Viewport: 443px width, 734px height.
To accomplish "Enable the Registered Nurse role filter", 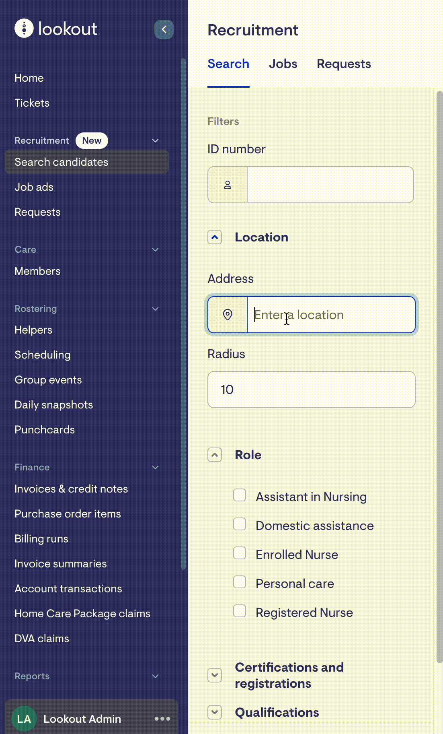I will point(240,611).
